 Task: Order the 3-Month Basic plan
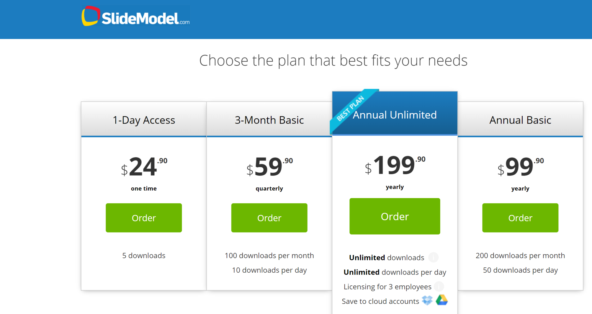pos(269,218)
